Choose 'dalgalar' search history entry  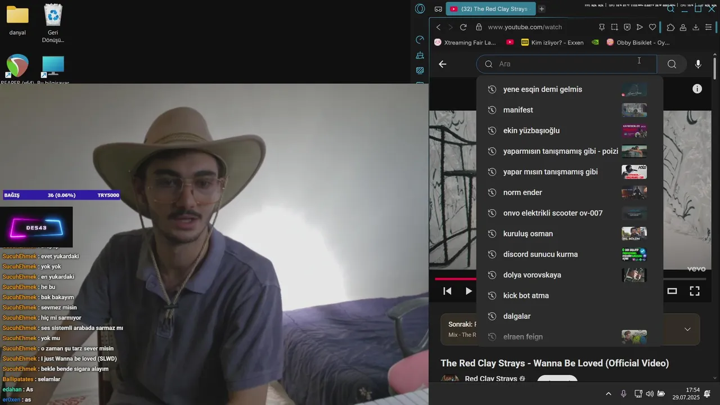click(x=569, y=316)
